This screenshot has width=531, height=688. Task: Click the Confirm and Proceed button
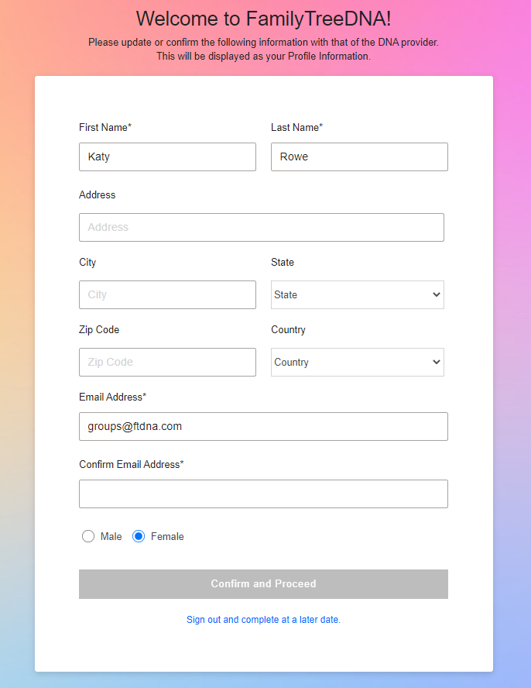tap(263, 584)
